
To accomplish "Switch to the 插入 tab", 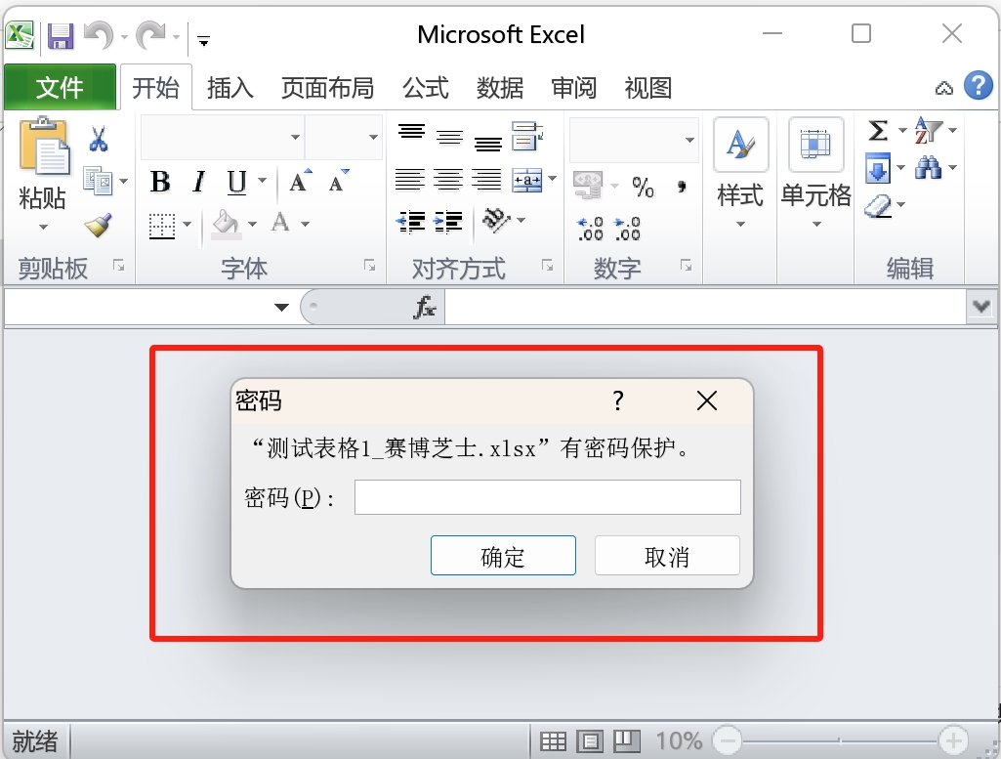I will pos(230,88).
